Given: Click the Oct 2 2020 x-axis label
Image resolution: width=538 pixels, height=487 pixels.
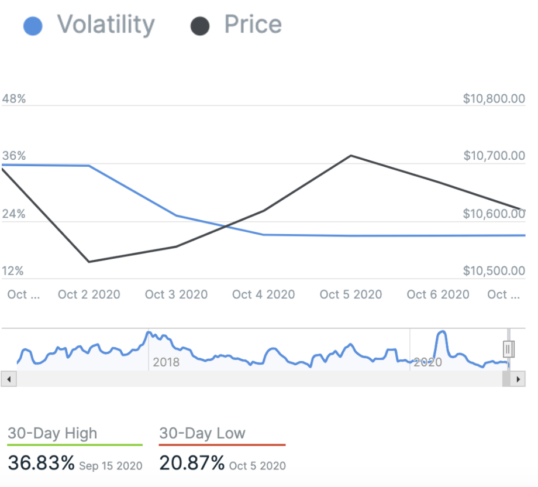Looking at the screenshot, I should [89, 294].
